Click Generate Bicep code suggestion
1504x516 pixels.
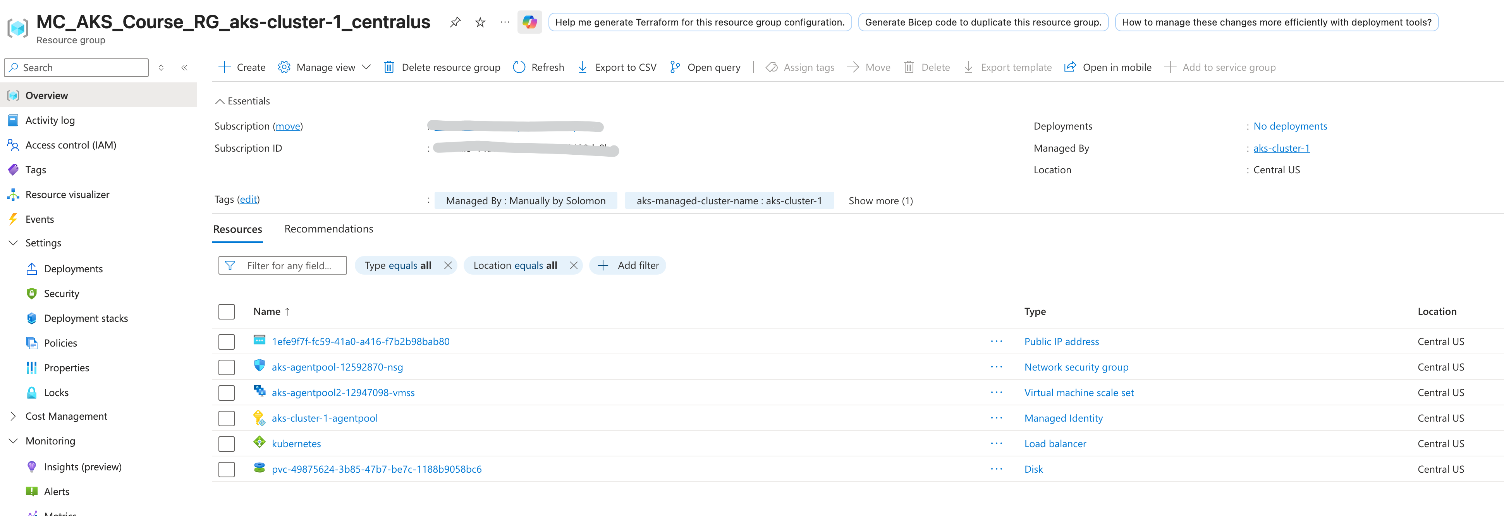coord(983,22)
